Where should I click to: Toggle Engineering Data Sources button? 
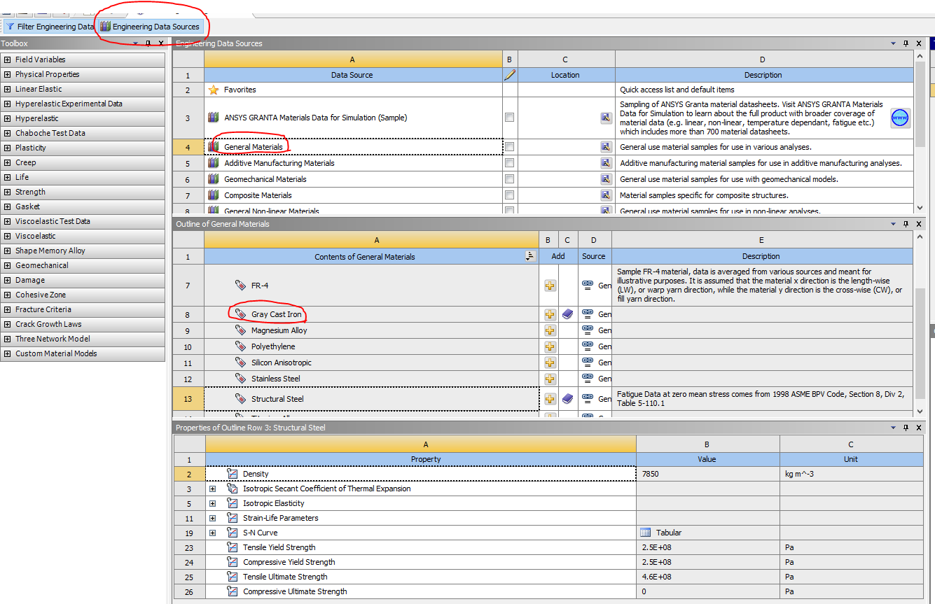tap(150, 27)
